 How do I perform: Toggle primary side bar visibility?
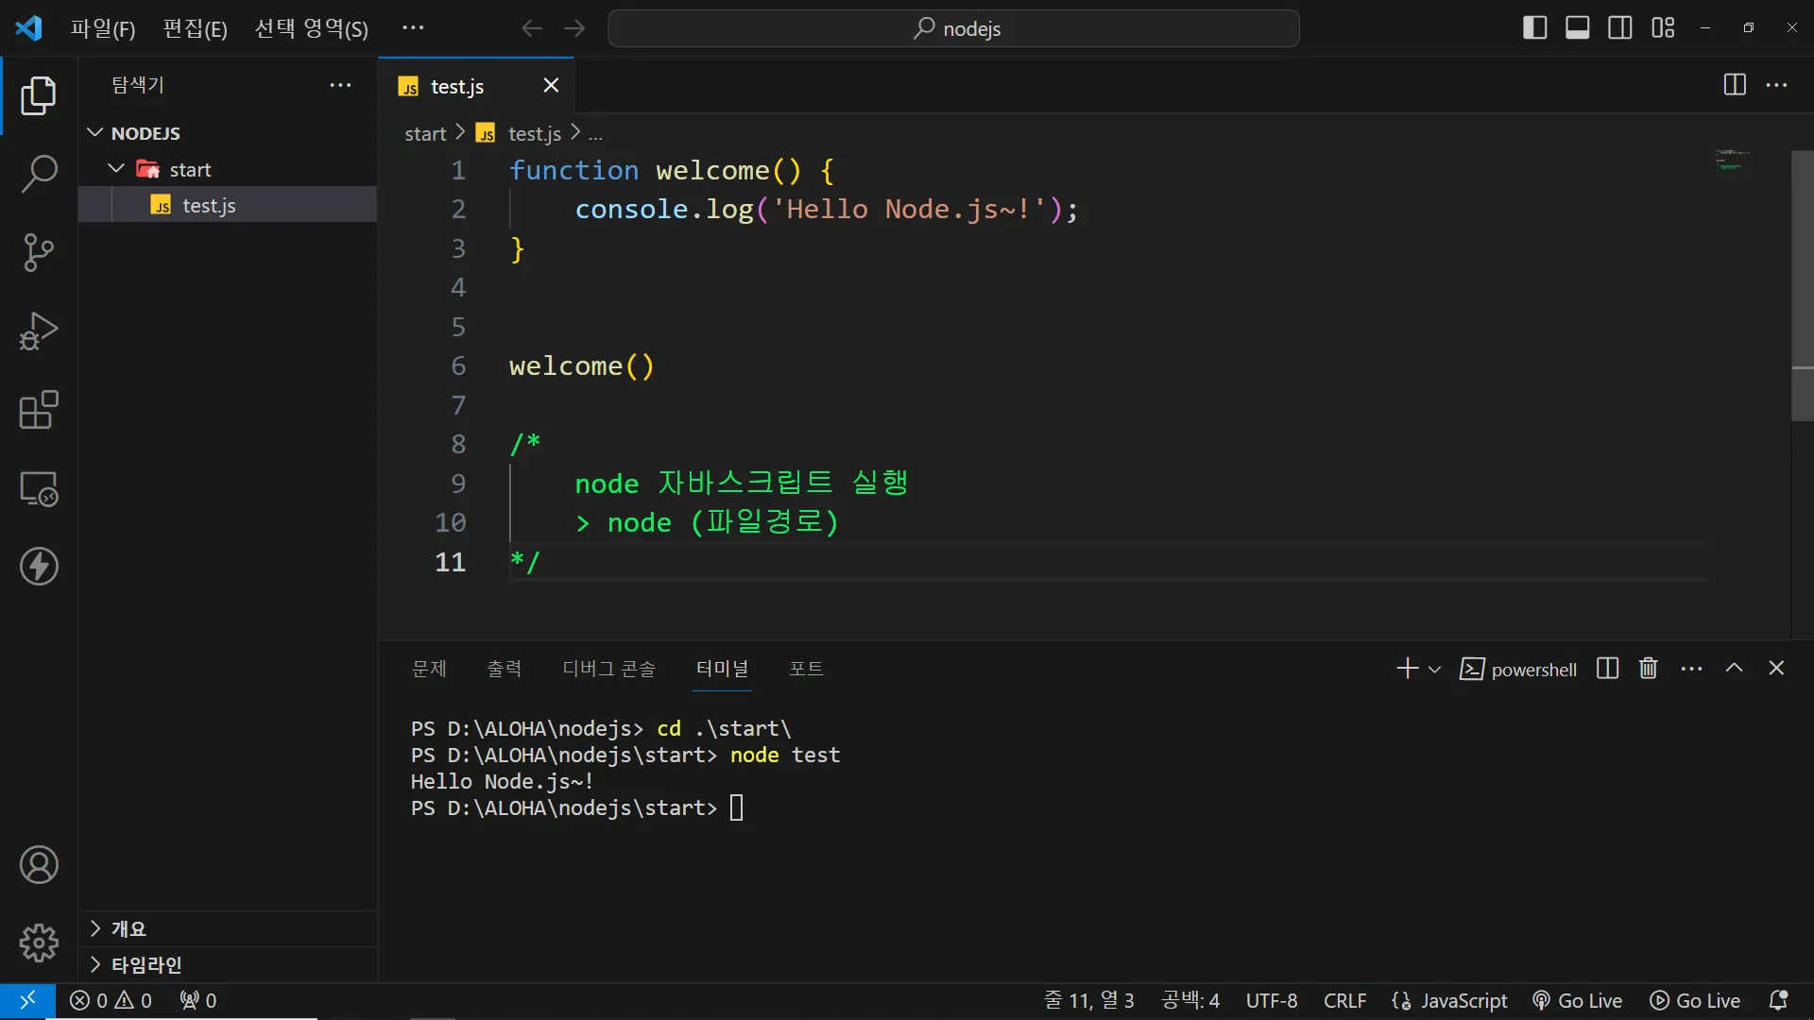pyautogui.click(x=1535, y=28)
